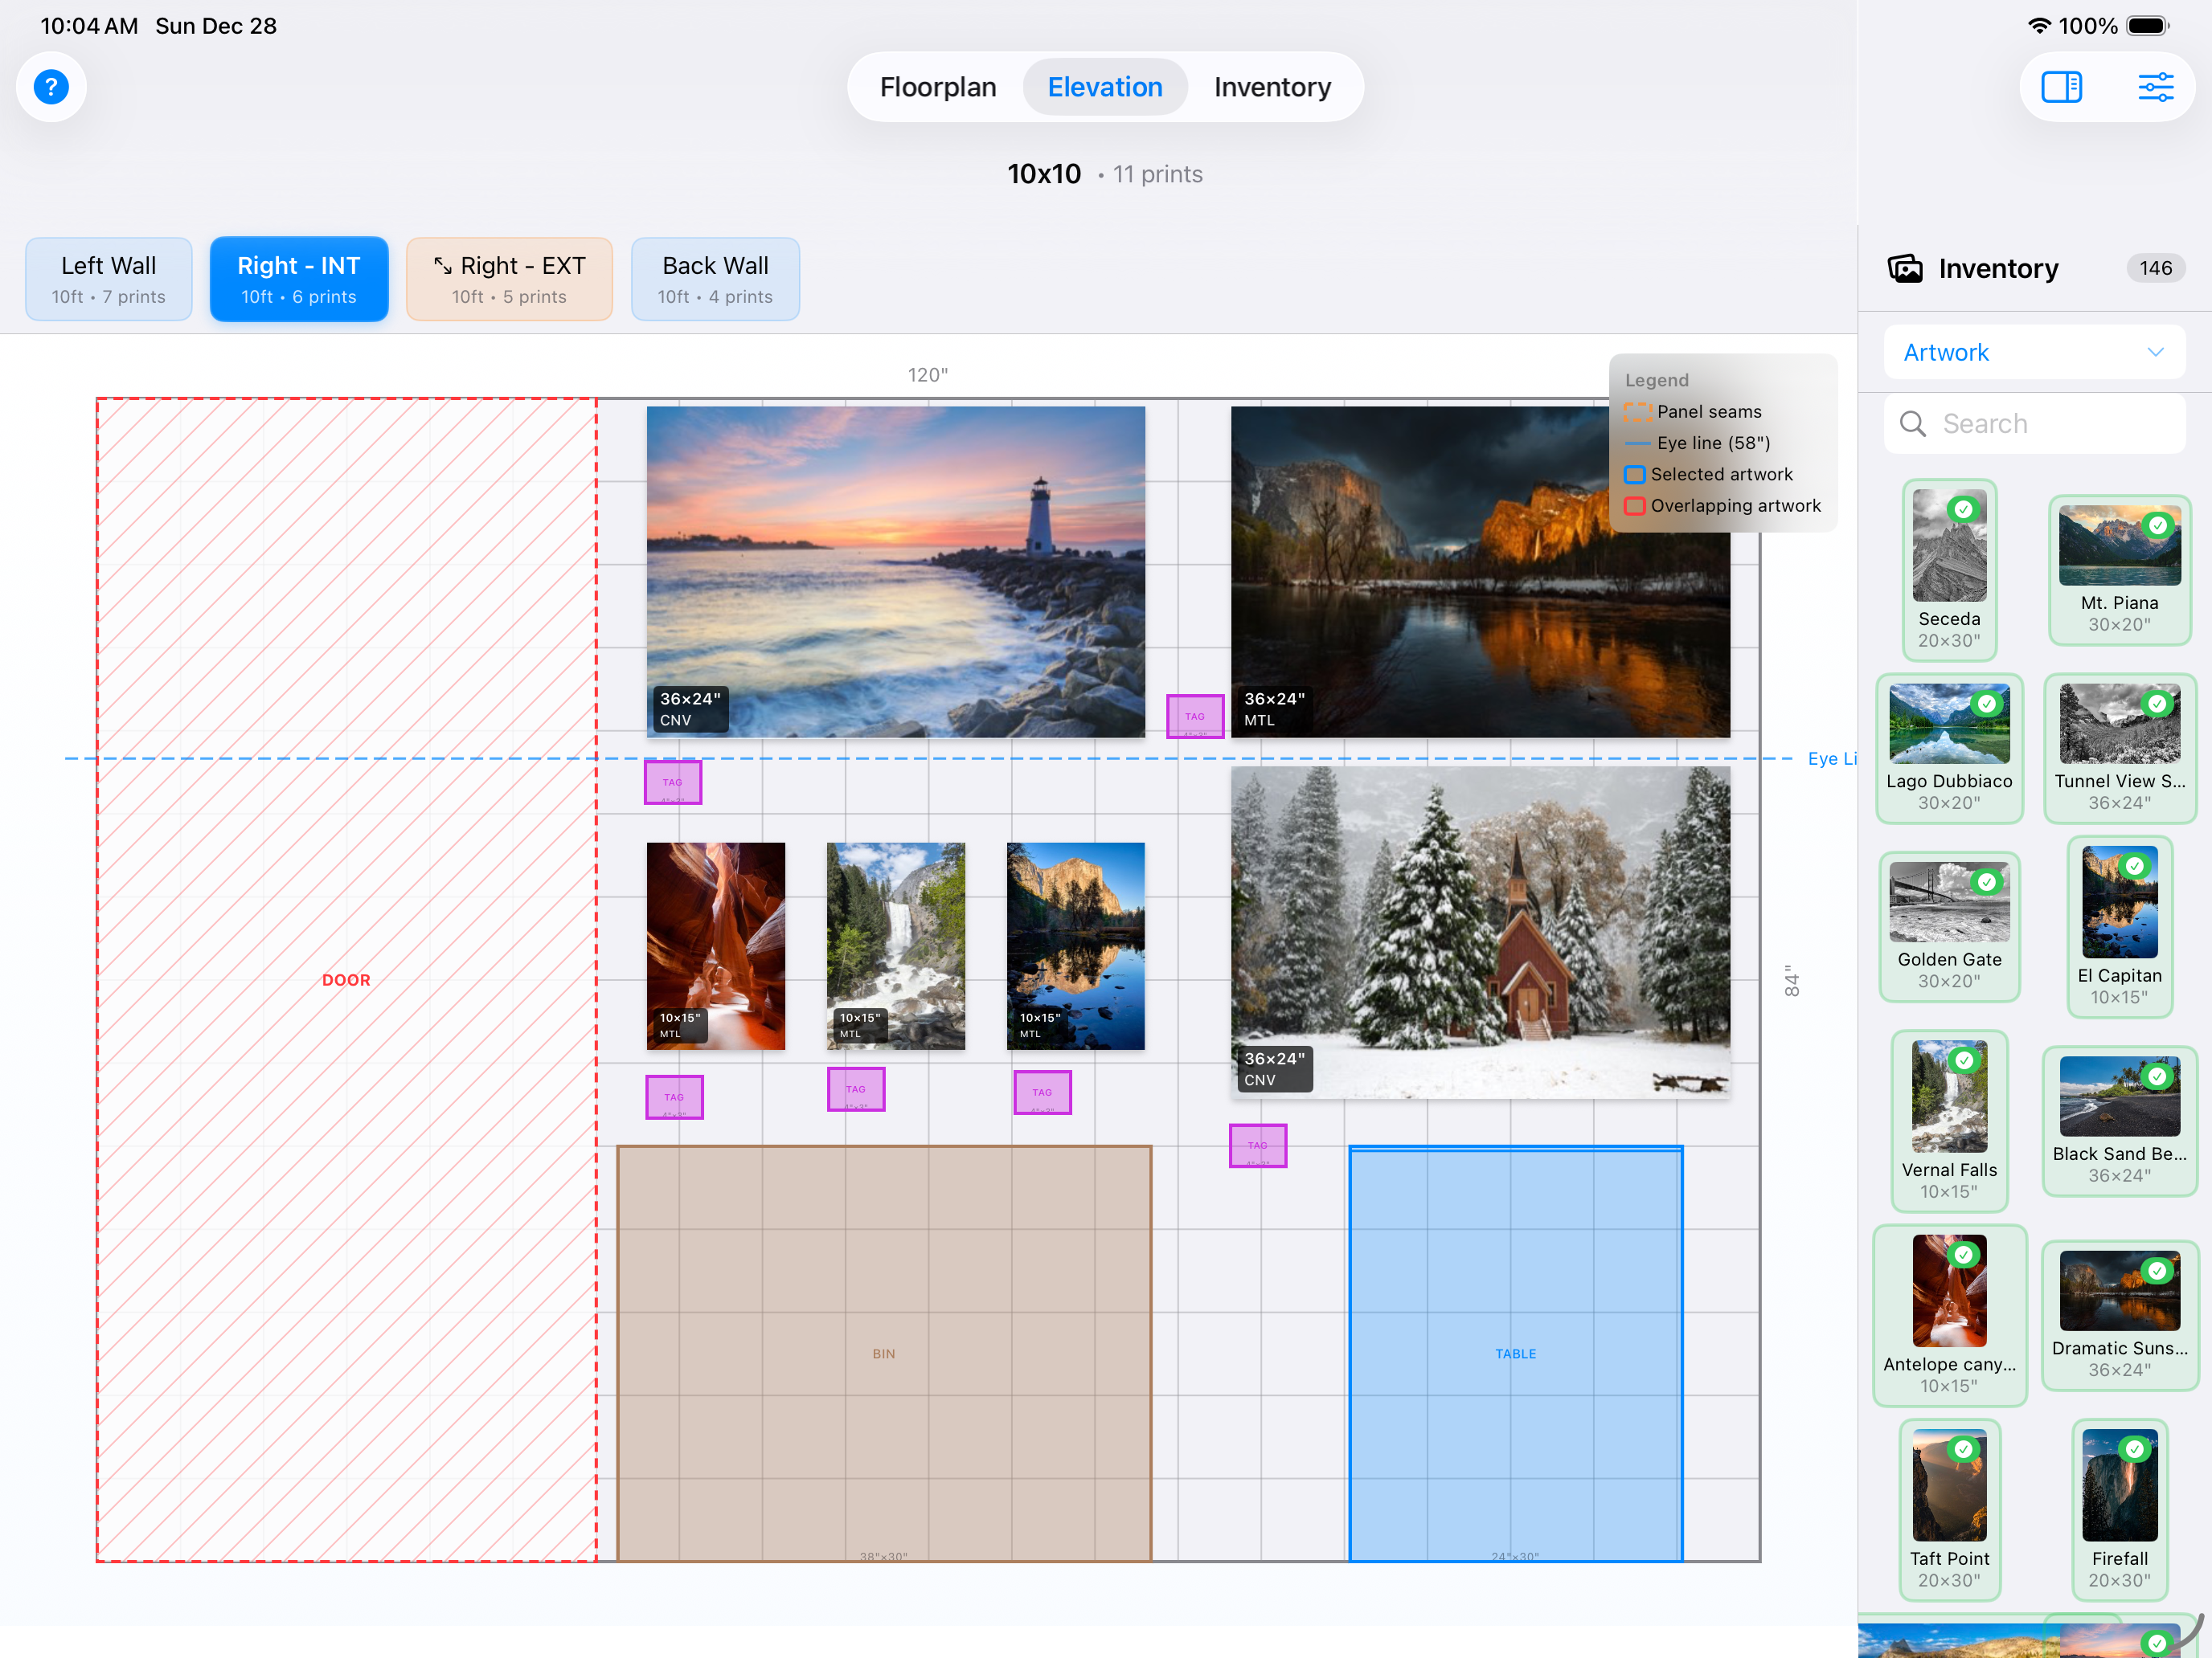Toggle the green checkmark on Golden Gate
Image resolution: width=2212 pixels, height=1658 pixels.
click(x=1986, y=881)
